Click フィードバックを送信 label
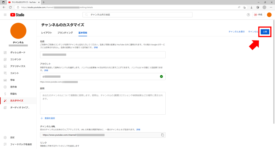The image size is (275, 149). tap(21, 144)
